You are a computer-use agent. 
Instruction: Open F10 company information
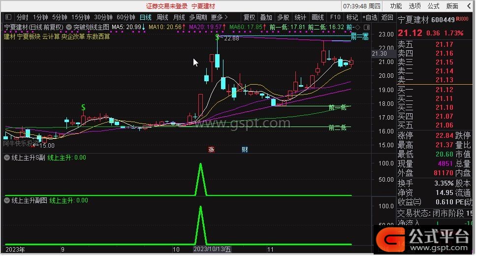335,17
